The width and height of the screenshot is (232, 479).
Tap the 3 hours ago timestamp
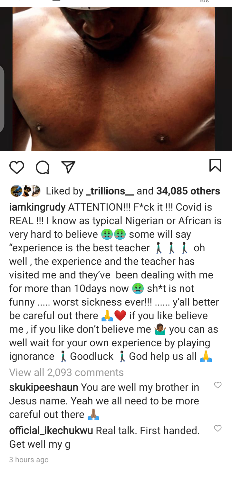[x=29, y=460]
